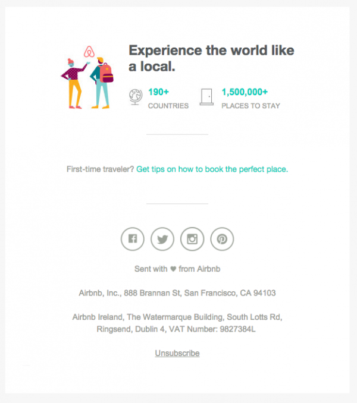Open the Twitter bird icon
The width and height of the screenshot is (357, 403).
[x=162, y=239]
